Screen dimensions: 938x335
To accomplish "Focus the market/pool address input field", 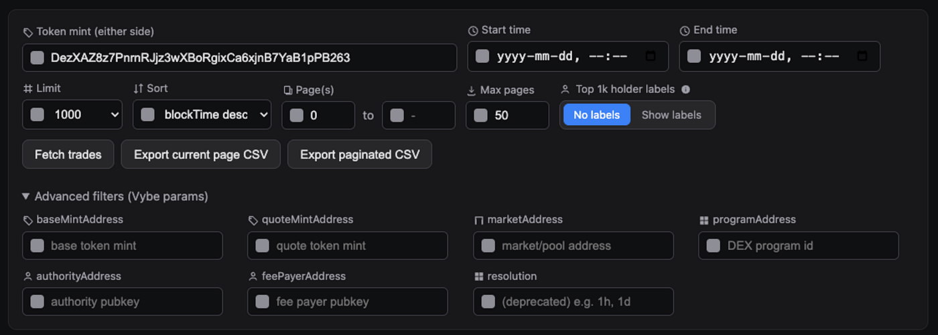I will tap(574, 245).
